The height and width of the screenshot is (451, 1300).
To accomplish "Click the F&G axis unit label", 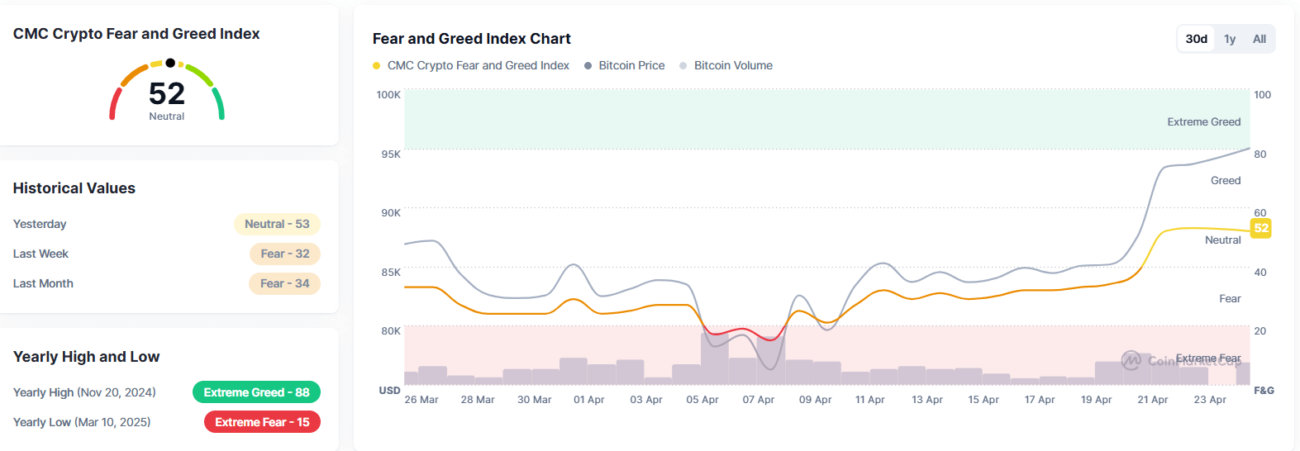I will (x=1264, y=391).
